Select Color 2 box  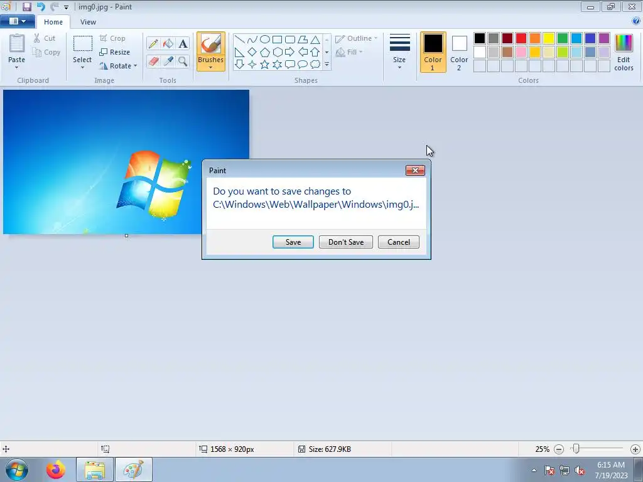459,52
